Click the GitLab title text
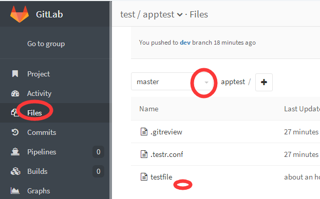This screenshot has width=320, height=199. tap(49, 14)
